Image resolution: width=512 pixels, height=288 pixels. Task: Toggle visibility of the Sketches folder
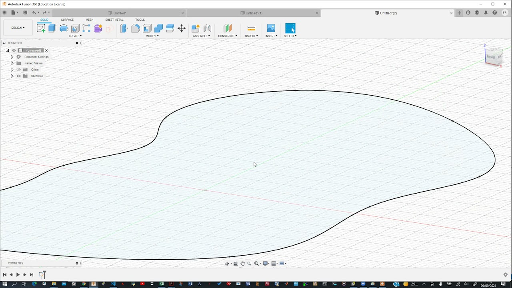(18, 76)
